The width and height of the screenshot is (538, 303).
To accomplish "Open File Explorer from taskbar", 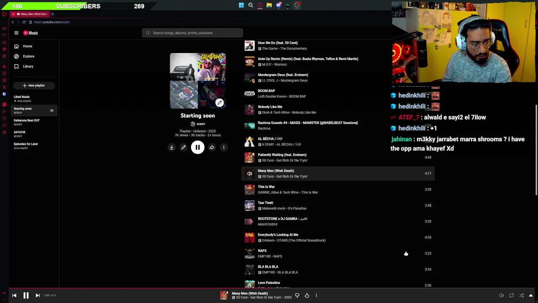I will click(x=269, y=5).
